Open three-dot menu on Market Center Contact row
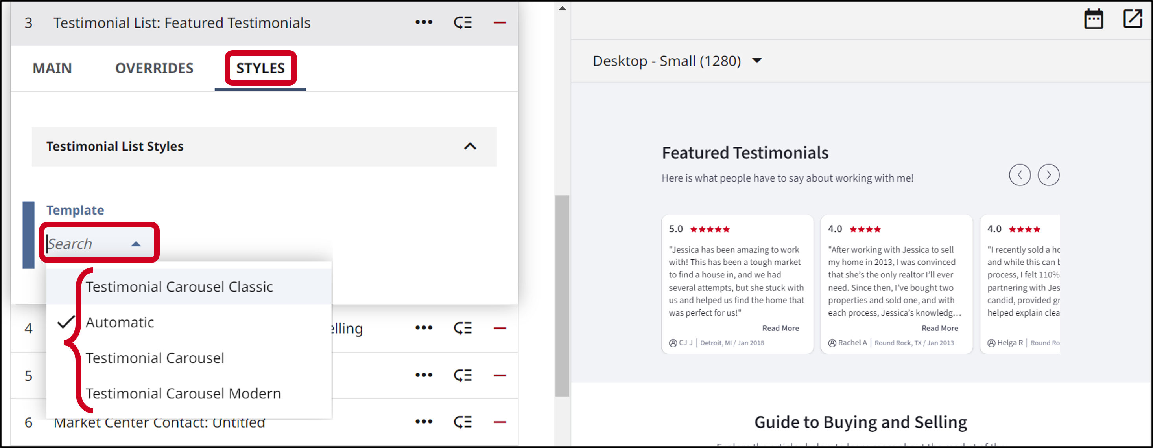This screenshot has width=1153, height=448. 423,422
